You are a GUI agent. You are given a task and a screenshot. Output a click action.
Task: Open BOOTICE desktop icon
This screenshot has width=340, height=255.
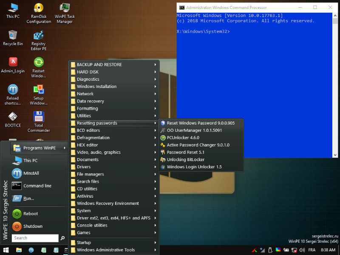point(13,120)
